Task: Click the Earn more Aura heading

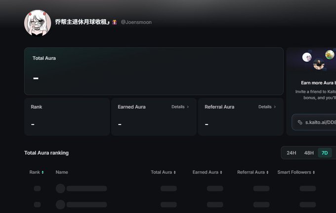Action: pos(318,83)
